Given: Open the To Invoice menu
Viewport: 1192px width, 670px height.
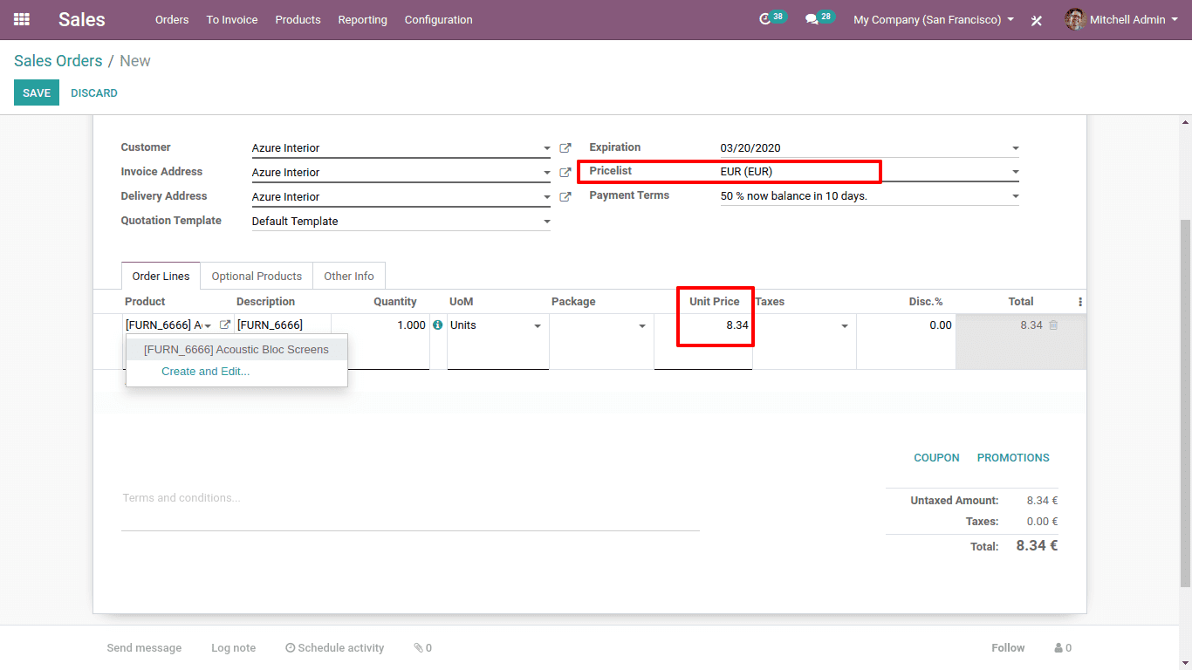Looking at the screenshot, I should point(232,19).
